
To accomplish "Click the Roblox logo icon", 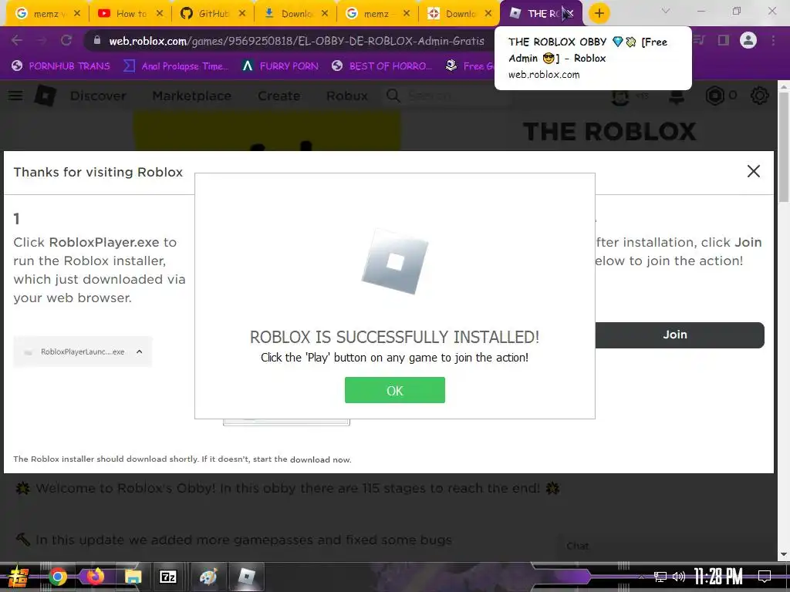I will (46, 95).
